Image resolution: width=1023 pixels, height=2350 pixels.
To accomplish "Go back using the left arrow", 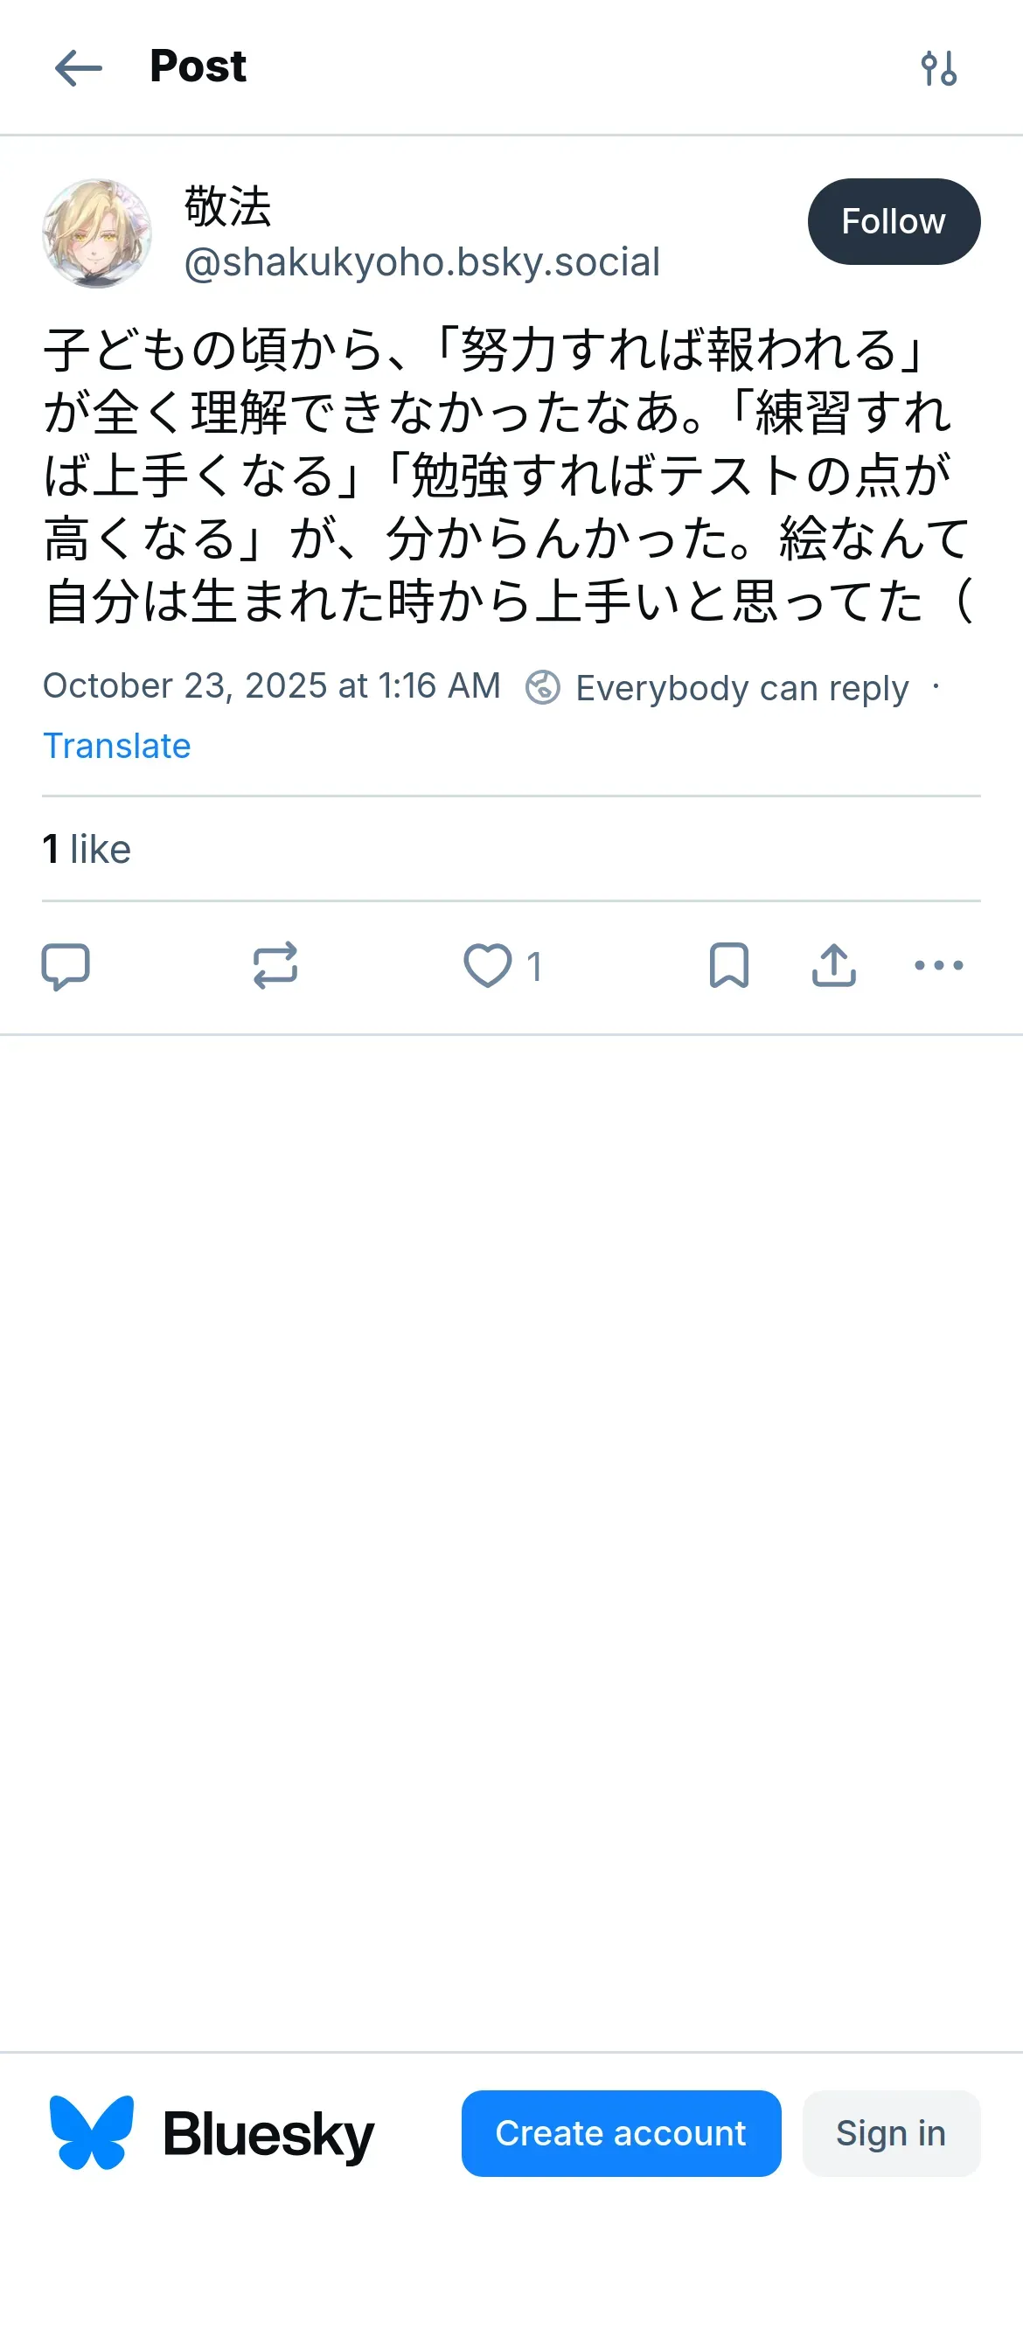I will (79, 68).
